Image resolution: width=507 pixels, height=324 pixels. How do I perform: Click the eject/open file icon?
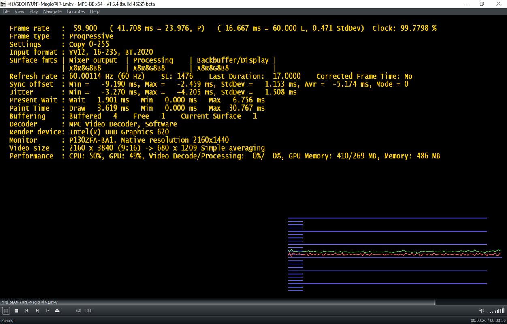click(57, 311)
